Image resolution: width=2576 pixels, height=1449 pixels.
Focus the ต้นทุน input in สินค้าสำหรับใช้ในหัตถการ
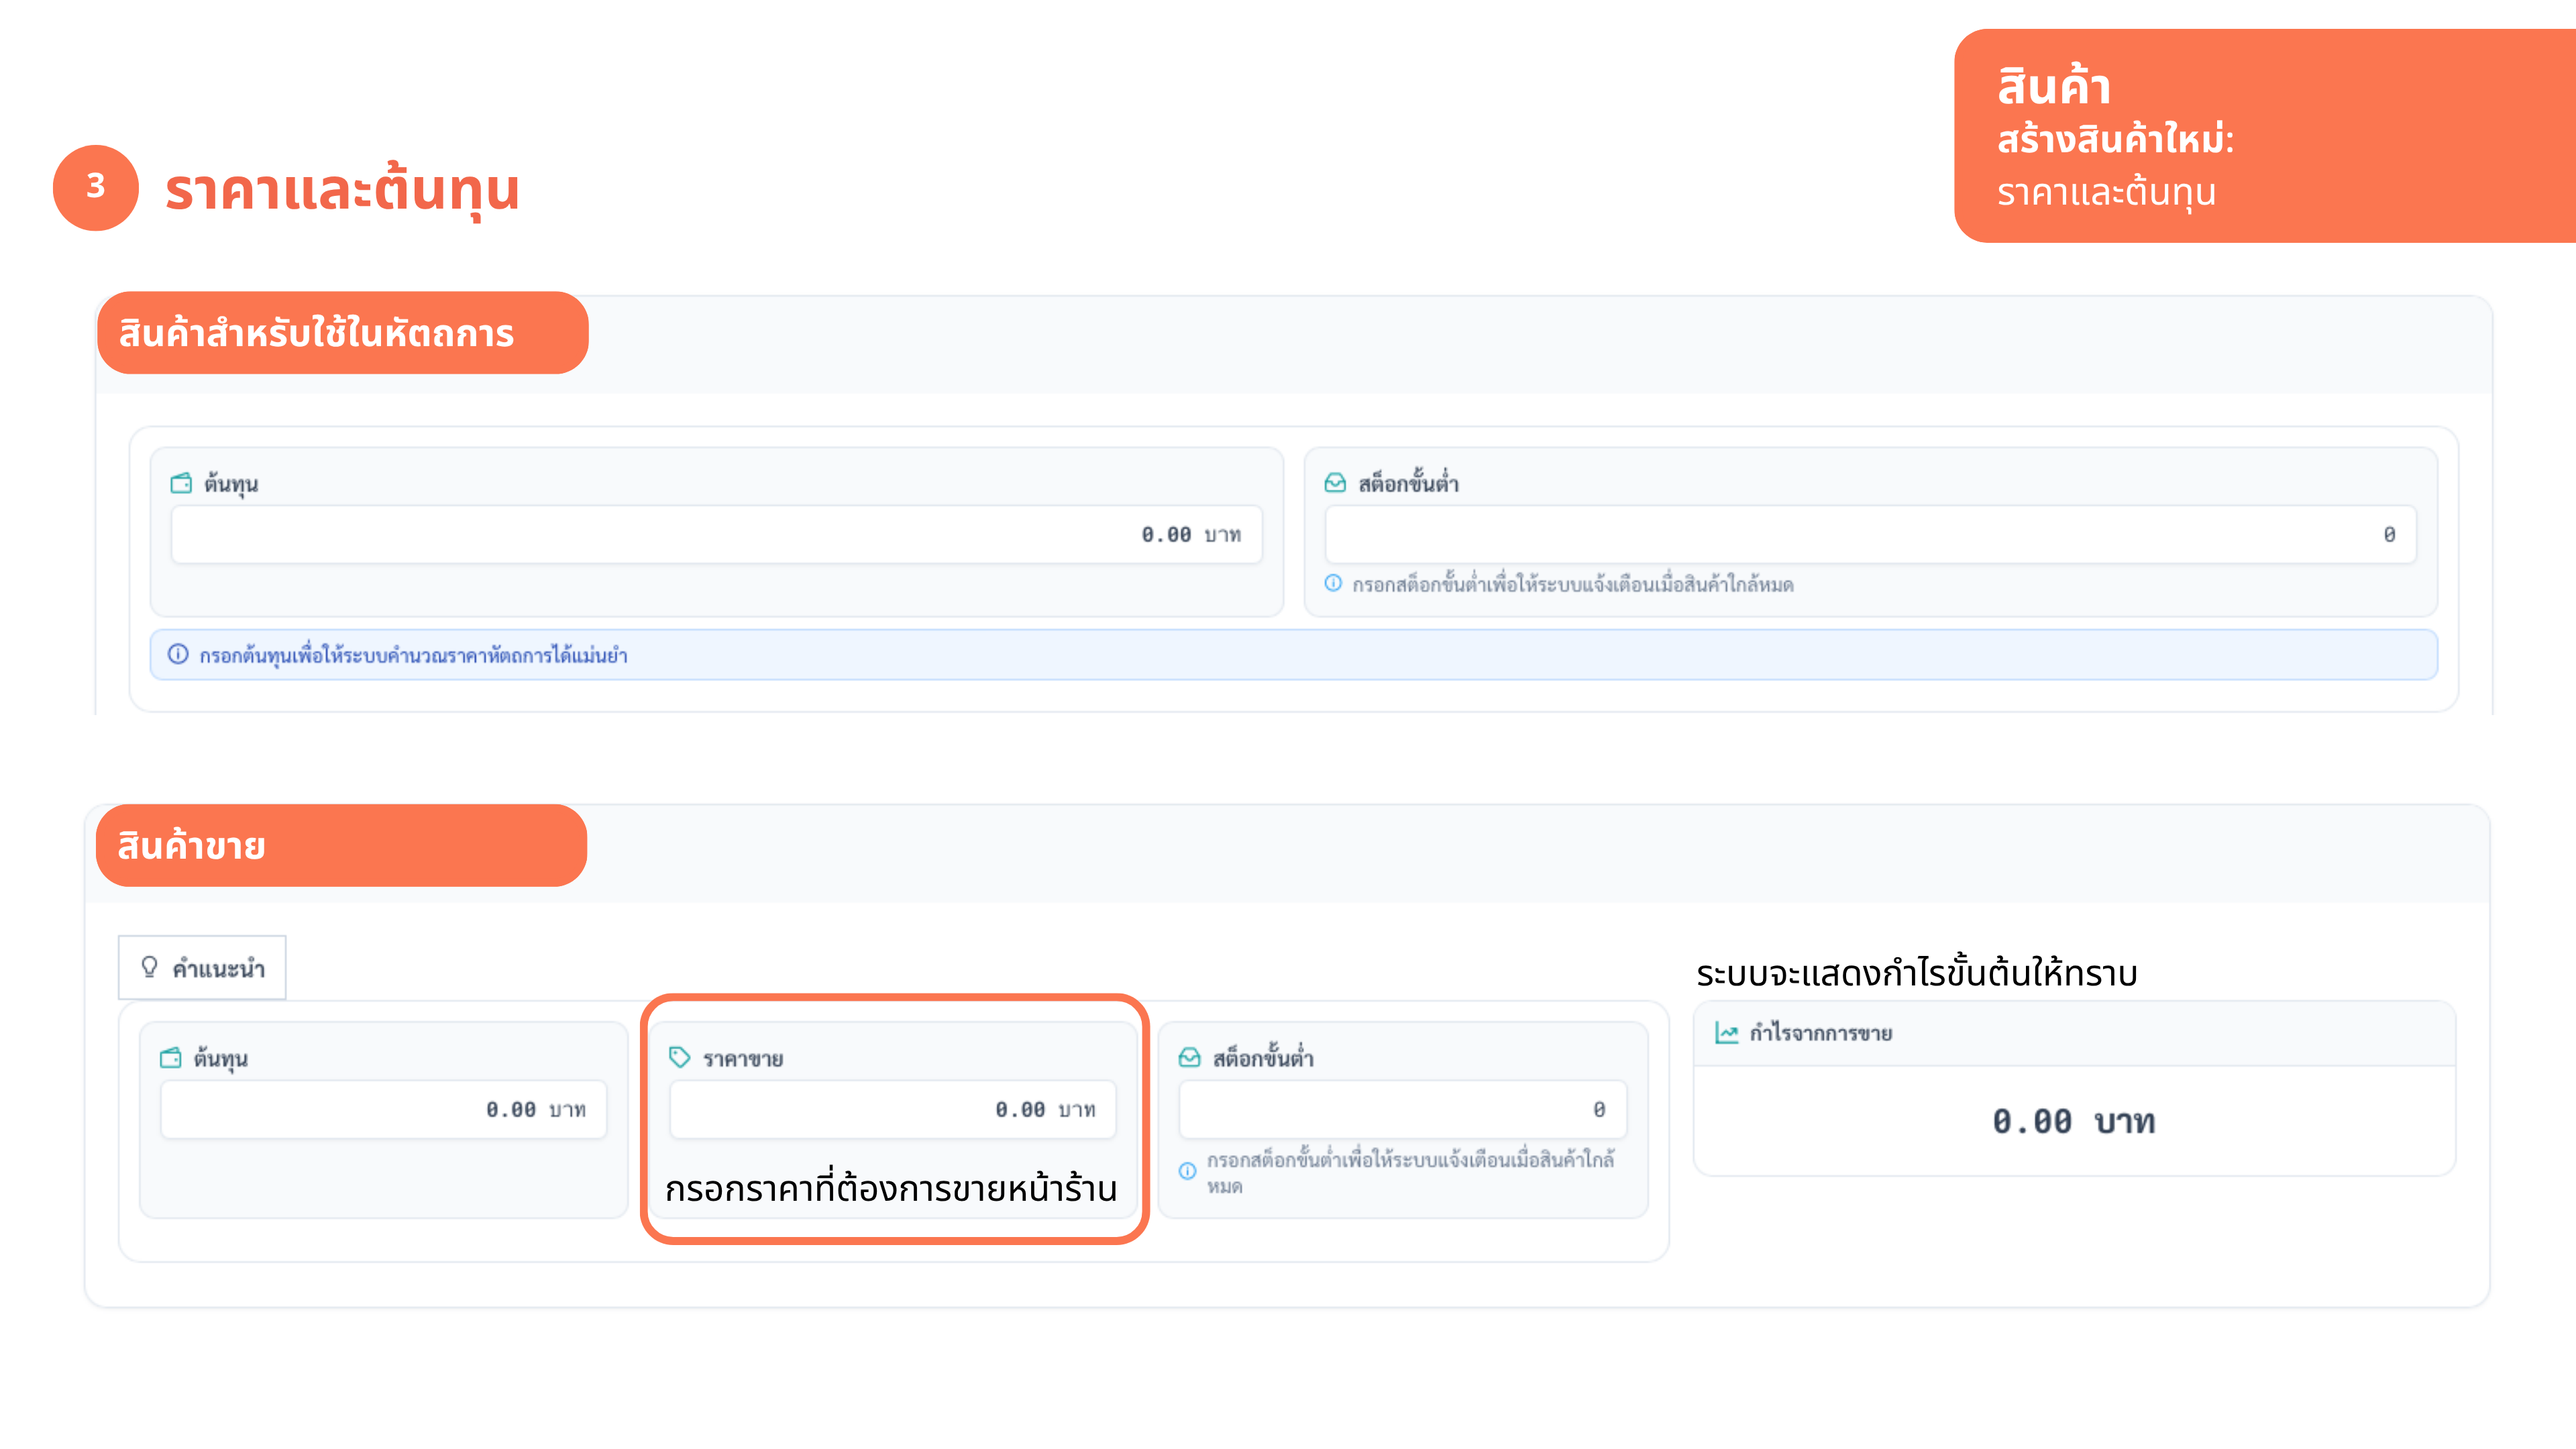(716, 534)
